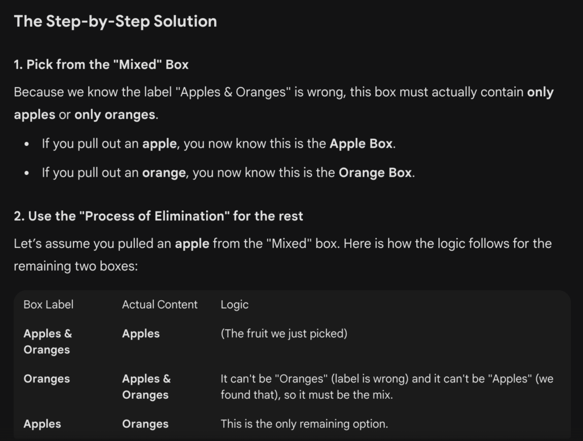Screen dimensions: 583x441
Task: Click "(The fruit we just picked)" logic cell
Action: (284, 334)
